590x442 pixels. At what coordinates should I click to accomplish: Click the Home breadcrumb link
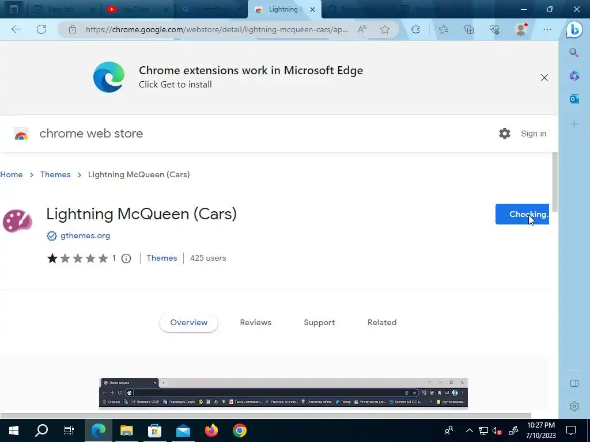(x=12, y=174)
